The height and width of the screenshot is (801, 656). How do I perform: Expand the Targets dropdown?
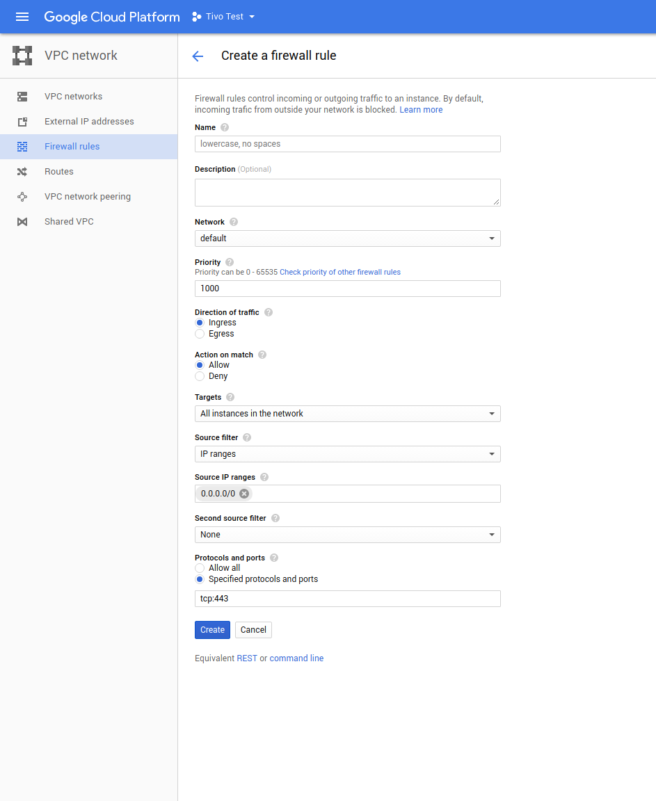pyautogui.click(x=347, y=414)
